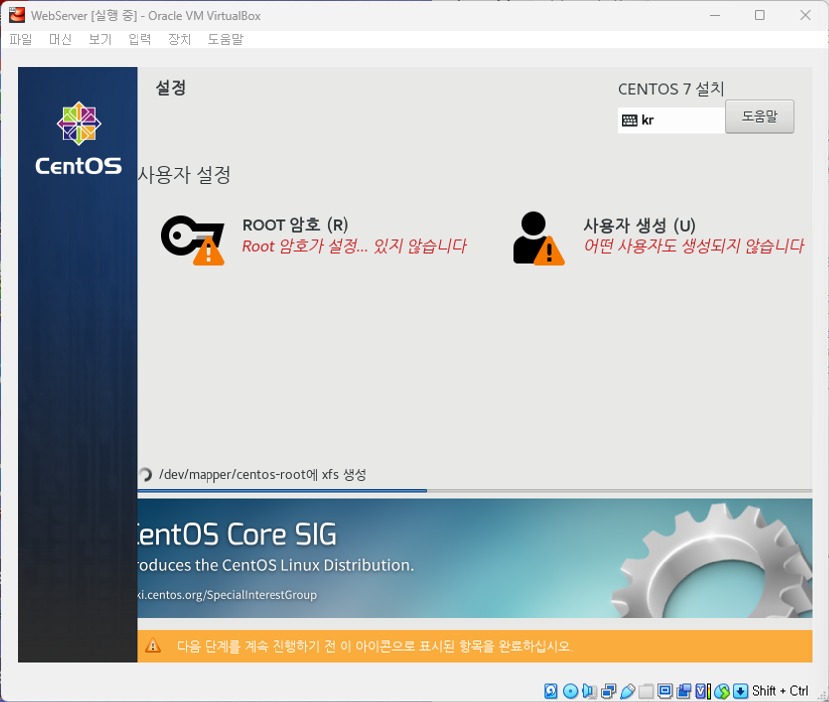Click the display settings indicator icon

[665, 691]
